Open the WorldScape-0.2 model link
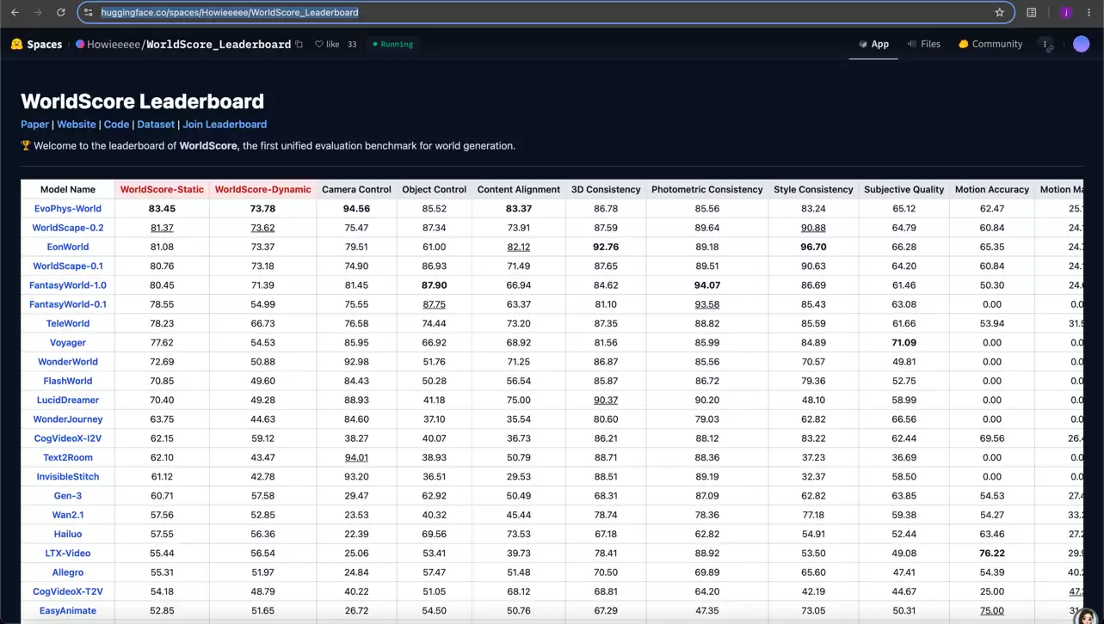The height and width of the screenshot is (624, 1104). pyautogui.click(x=68, y=228)
